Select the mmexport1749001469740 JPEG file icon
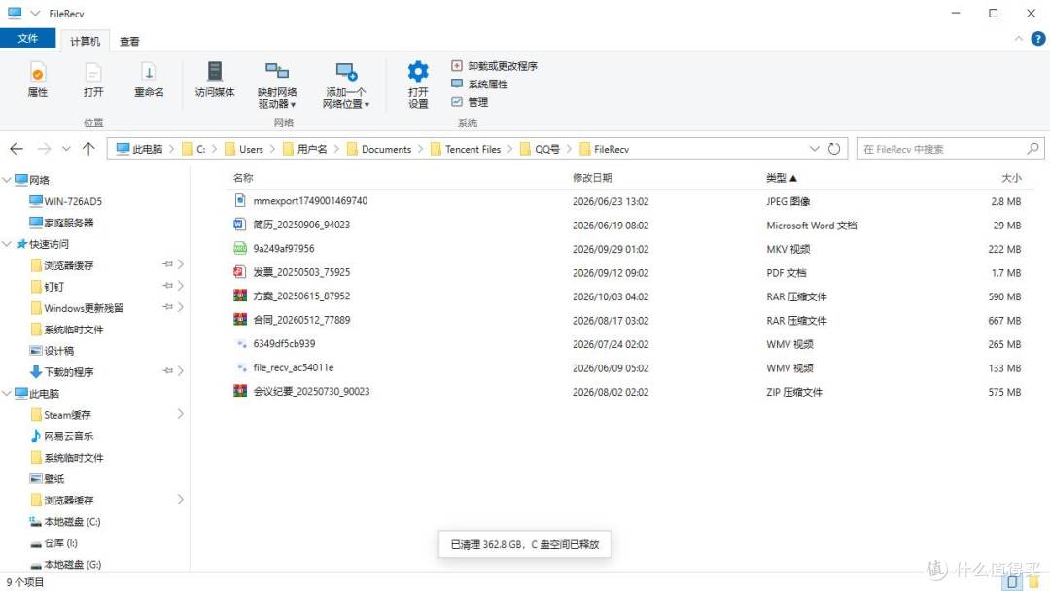Screen dimensions: 1050x591 pos(240,200)
